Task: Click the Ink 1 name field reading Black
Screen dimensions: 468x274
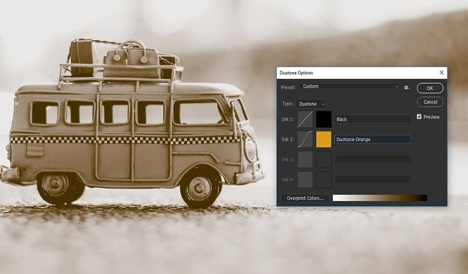Action: (x=373, y=119)
